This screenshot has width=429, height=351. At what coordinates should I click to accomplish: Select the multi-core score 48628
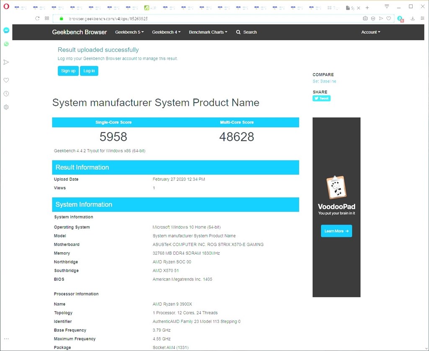tap(237, 137)
